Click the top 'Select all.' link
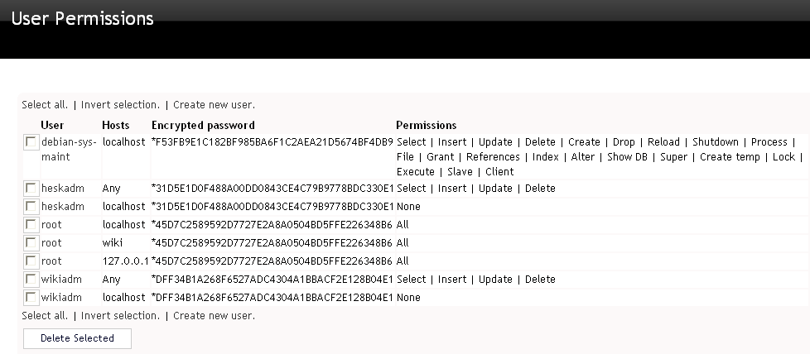This screenshot has height=354, width=810. [x=45, y=105]
